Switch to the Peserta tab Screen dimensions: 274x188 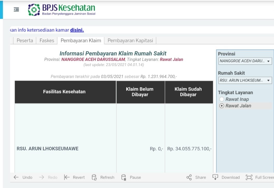(25, 40)
